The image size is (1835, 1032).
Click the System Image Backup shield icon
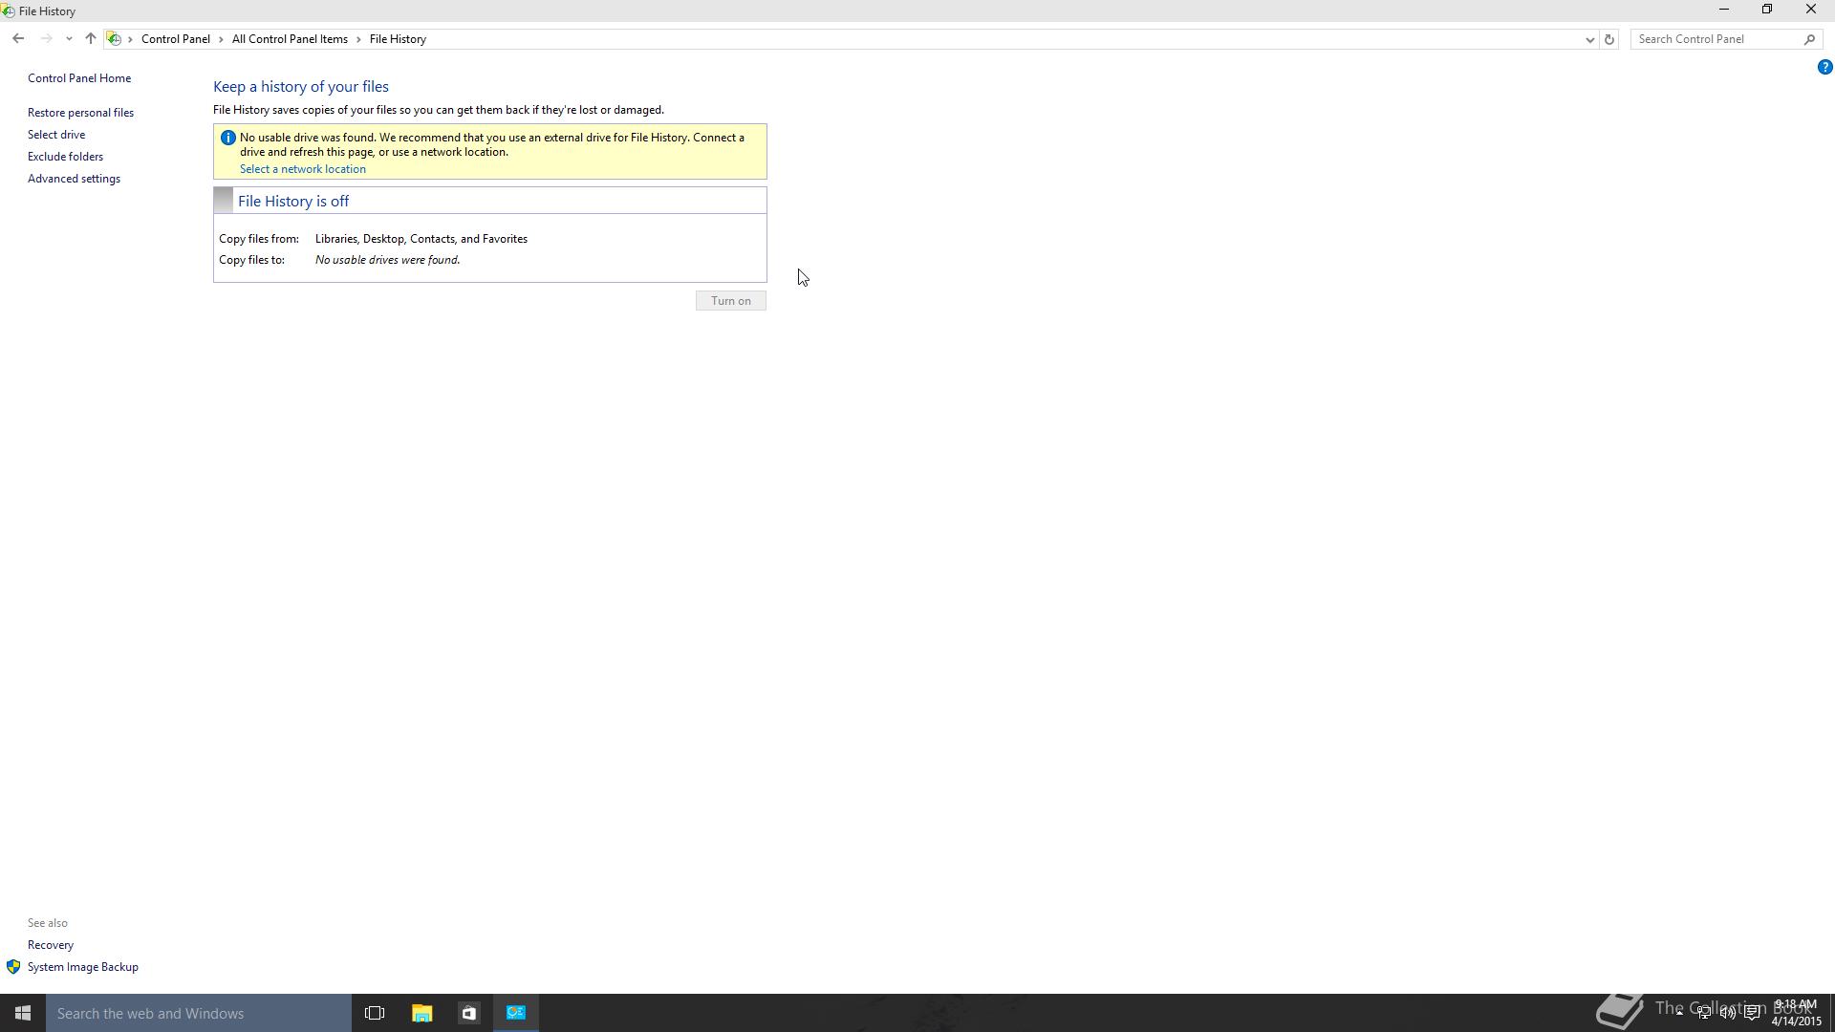point(13,967)
